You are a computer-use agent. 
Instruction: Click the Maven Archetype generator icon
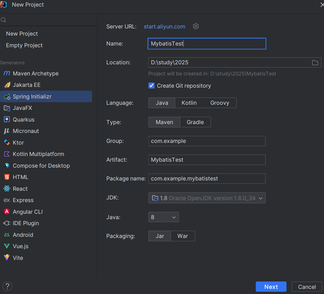(7, 73)
